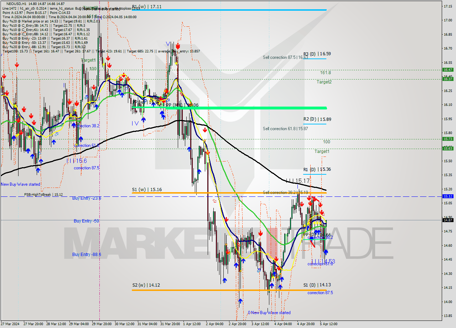
Task: Select the '161.8' Fibonacci level label
Action: pyautogui.click(x=325, y=73)
